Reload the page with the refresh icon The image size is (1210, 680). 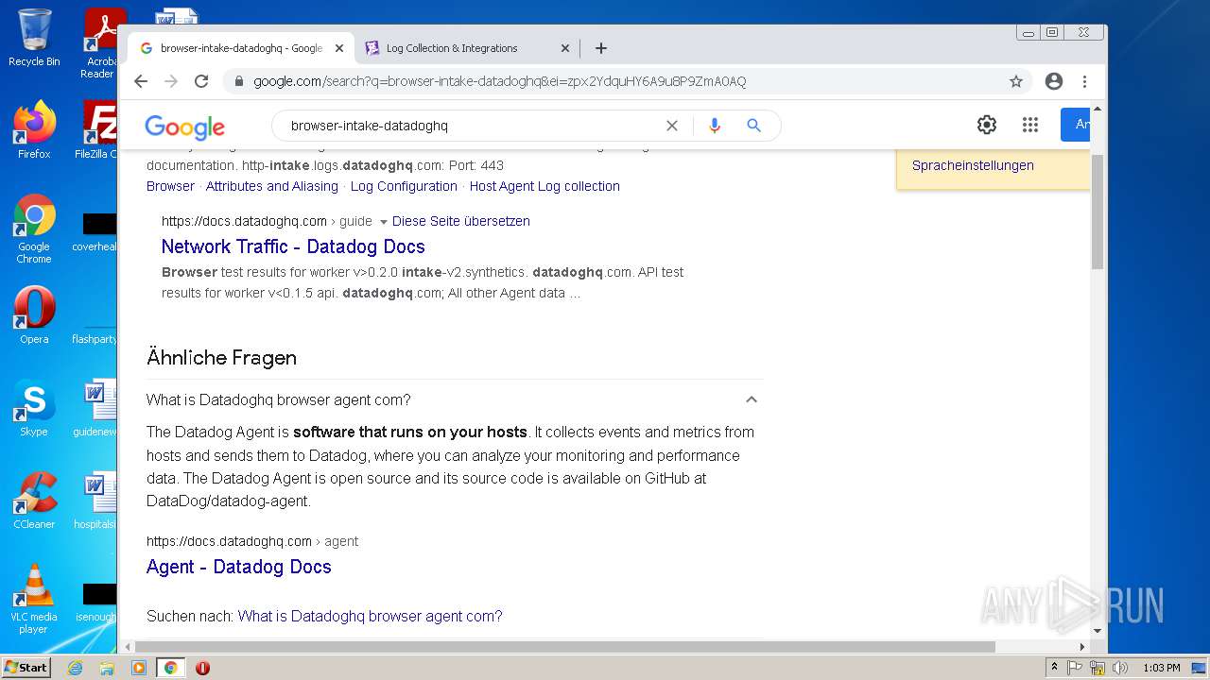coord(201,81)
